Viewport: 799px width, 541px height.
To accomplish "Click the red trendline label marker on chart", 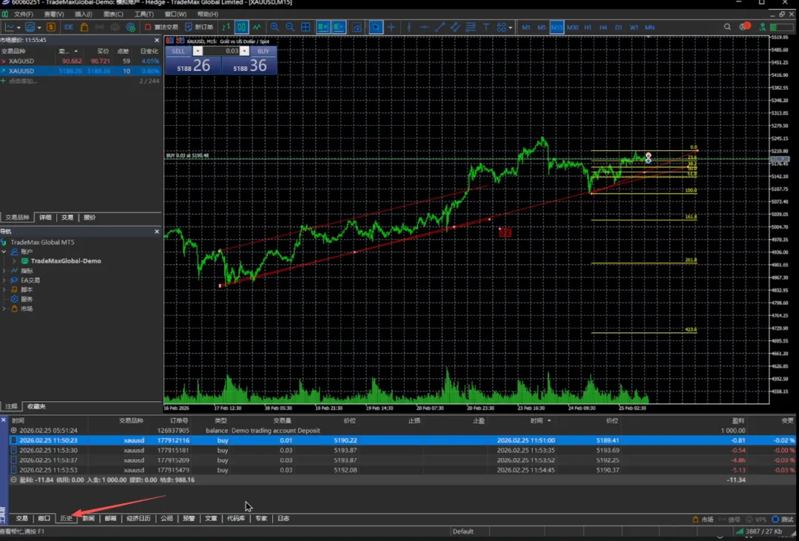I will [x=505, y=232].
